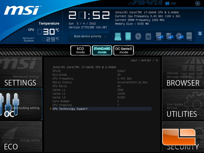Select the USB CD/DVD boot device icon
Image resolution: width=204 pixels, height=153 pixels.
coord(180,36)
